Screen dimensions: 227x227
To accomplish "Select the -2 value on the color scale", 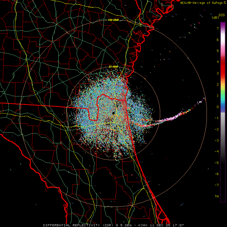I will click(x=217, y=129).
